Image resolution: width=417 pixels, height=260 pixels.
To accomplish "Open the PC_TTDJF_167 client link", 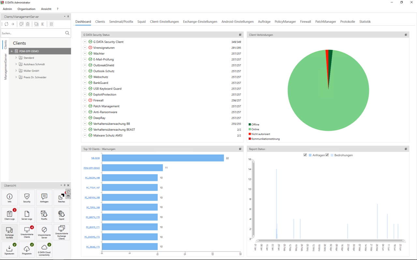I will coord(93,188).
